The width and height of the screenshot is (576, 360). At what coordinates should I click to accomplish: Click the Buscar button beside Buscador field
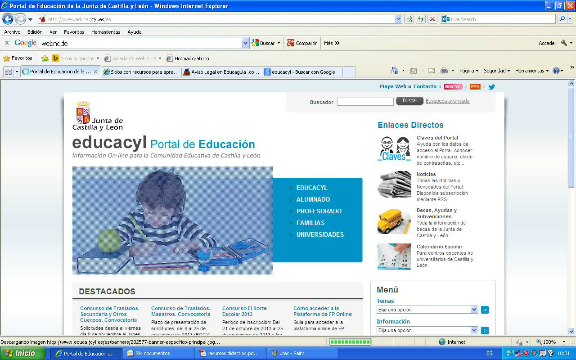coord(409,101)
